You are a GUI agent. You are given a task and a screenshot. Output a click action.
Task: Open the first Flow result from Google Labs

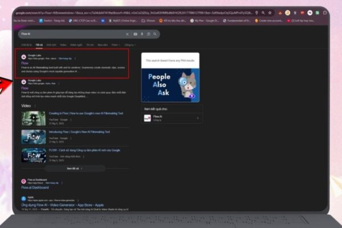coord(25,63)
